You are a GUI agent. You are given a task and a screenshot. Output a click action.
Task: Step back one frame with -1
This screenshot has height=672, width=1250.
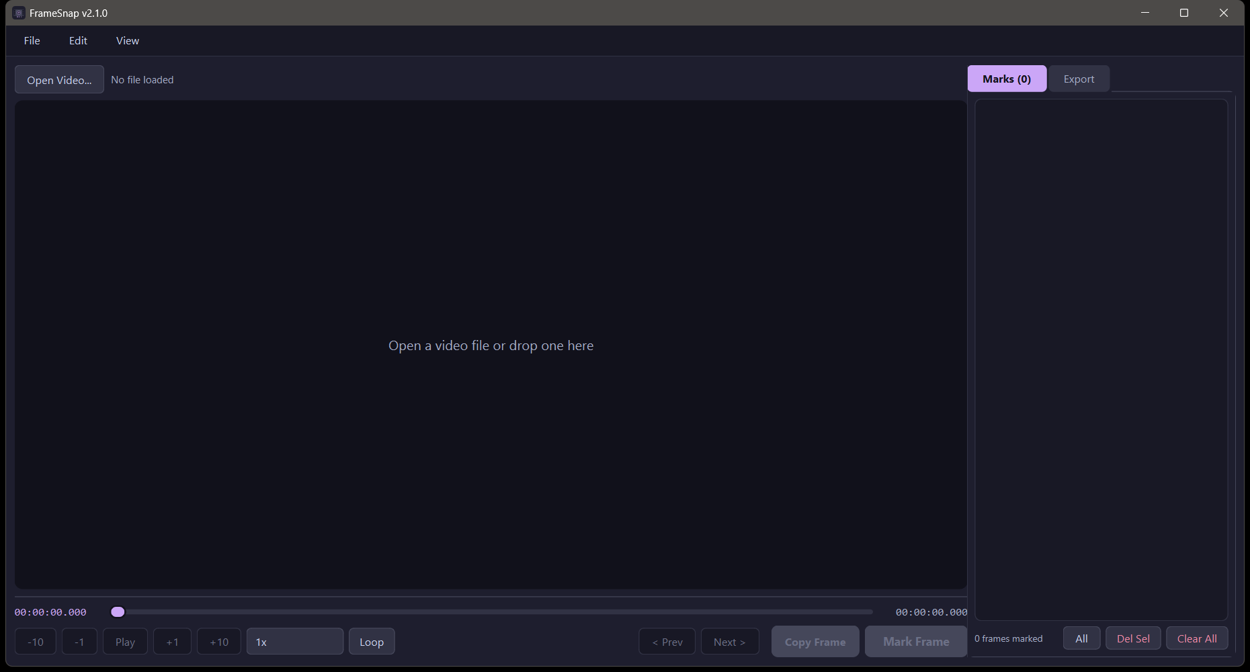tap(79, 641)
